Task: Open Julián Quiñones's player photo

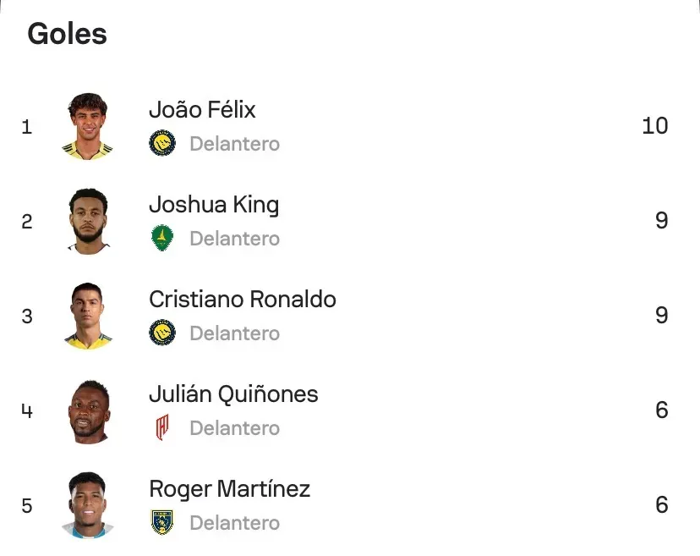Action: [87, 410]
